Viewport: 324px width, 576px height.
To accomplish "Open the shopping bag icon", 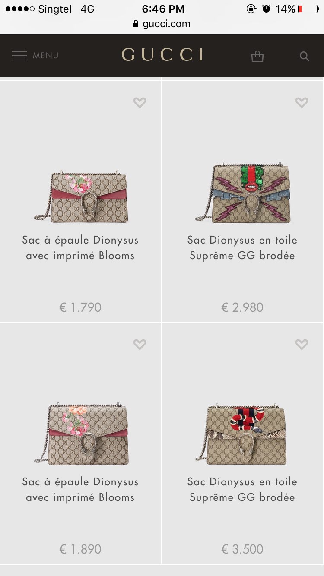I will click(x=257, y=56).
